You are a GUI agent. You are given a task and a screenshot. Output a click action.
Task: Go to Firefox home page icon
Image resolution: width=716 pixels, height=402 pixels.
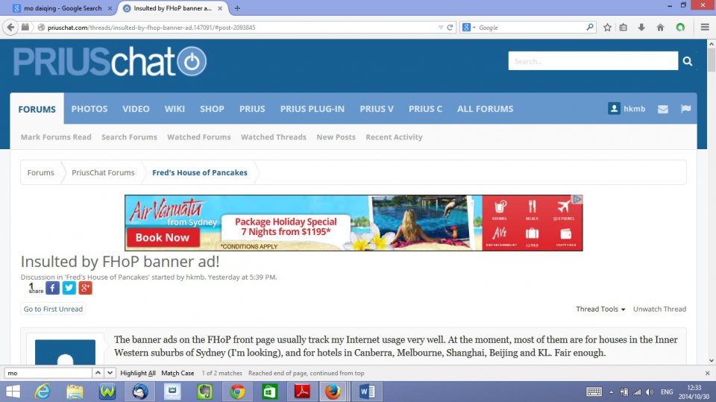tap(660, 28)
